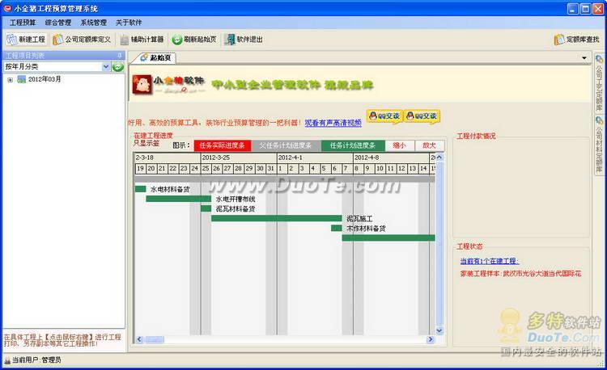
Task: Click day 31 in the Gantt header
Action: [271, 168]
